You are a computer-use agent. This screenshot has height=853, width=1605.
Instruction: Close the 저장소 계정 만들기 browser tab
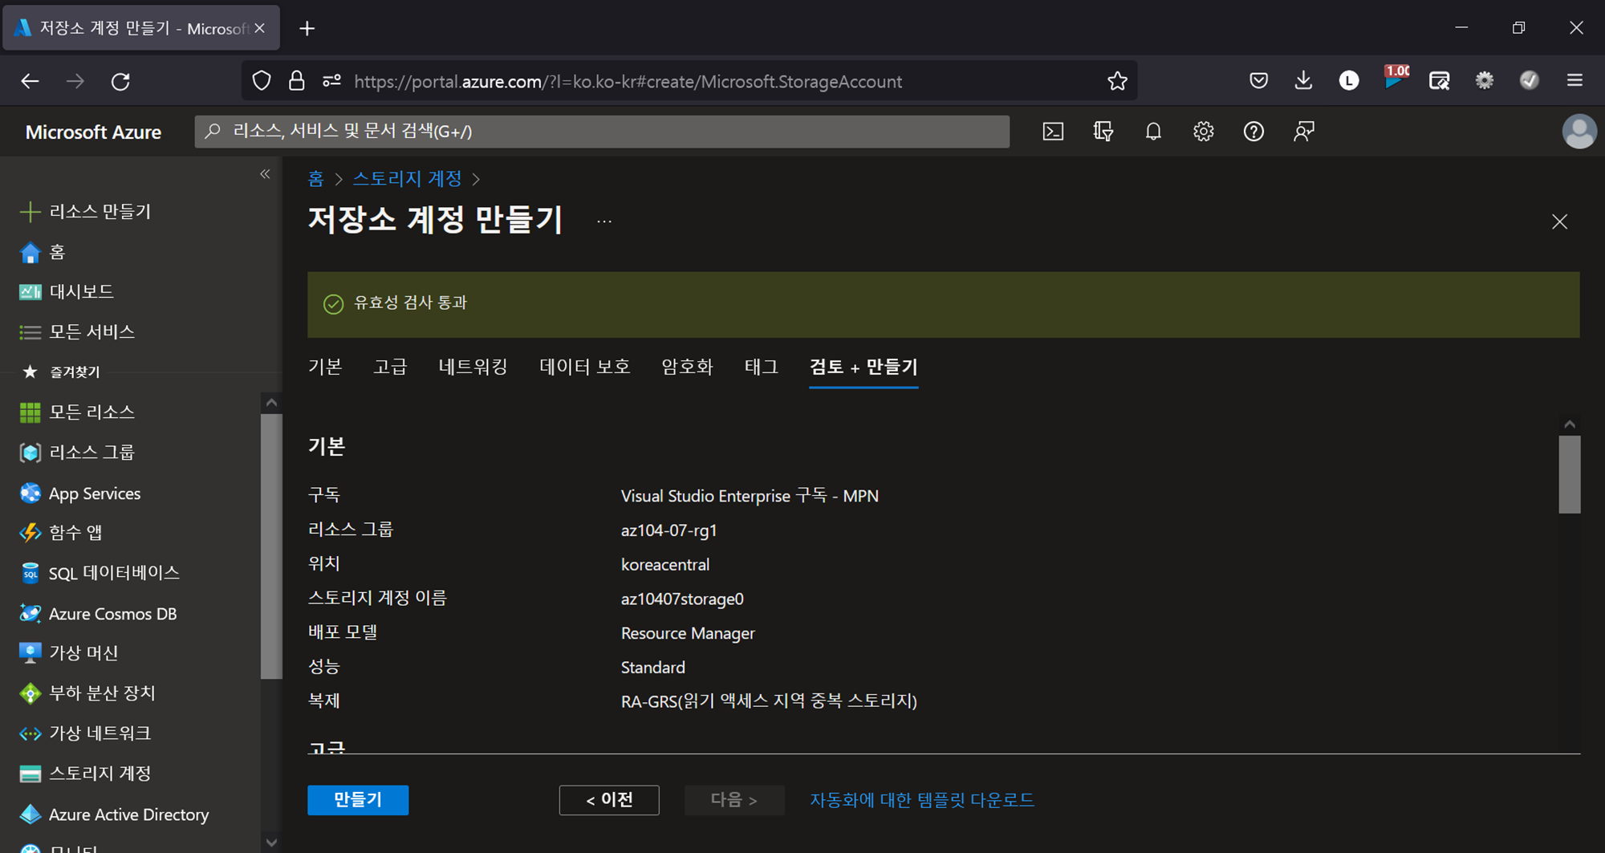(259, 29)
